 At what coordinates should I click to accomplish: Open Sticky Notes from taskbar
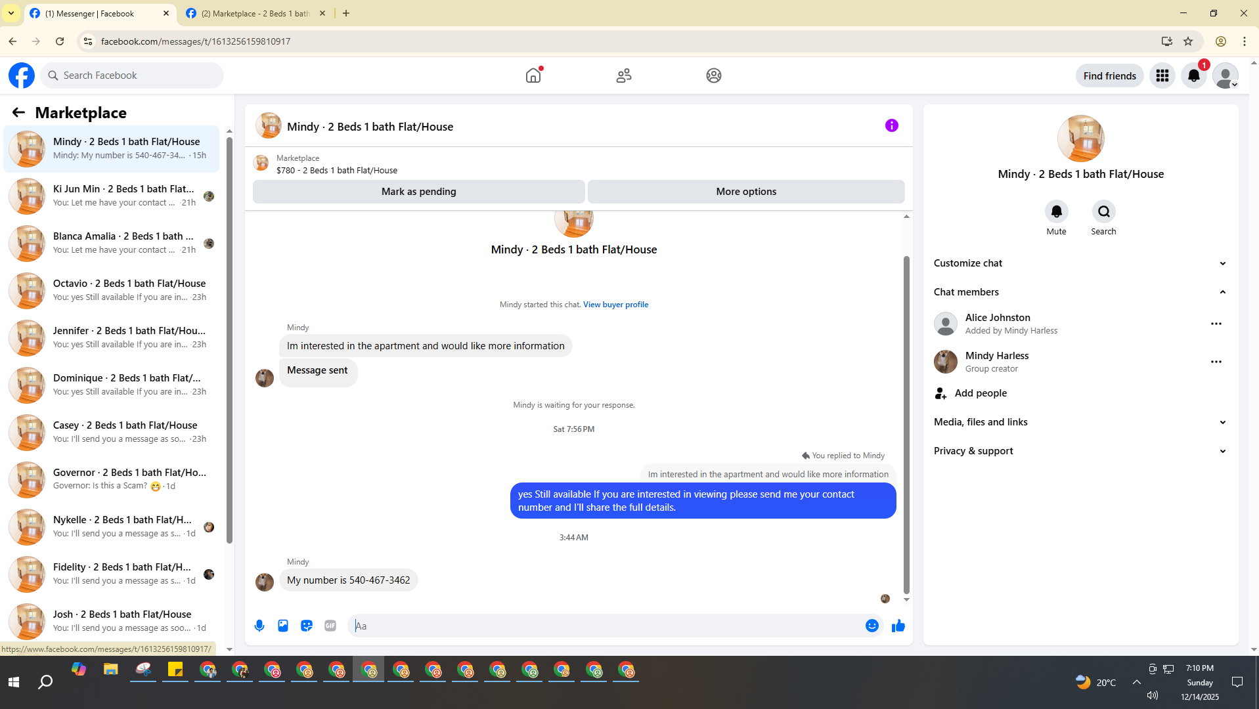click(x=175, y=670)
